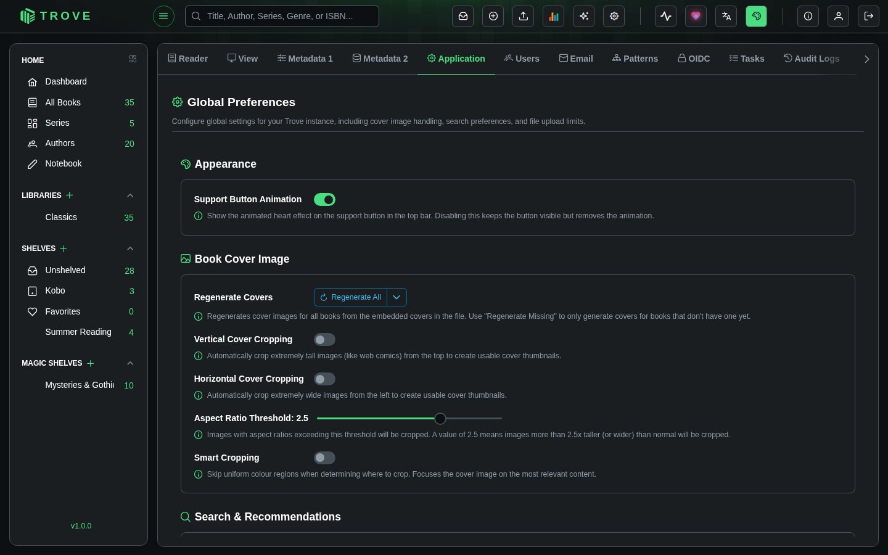This screenshot has width=888, height=555.
Task: Click the green theme palette icon
Action: 757,16
